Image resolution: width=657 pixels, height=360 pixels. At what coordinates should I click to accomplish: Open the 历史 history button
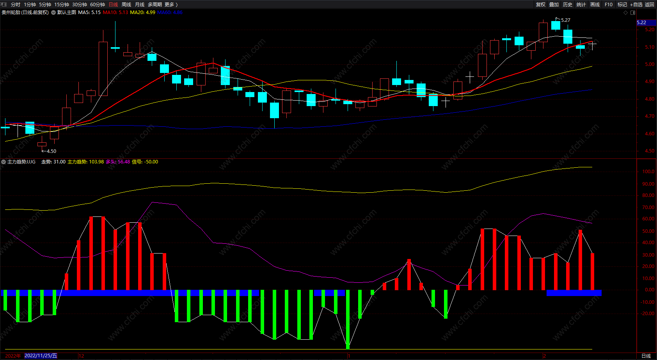coord(568,5)
